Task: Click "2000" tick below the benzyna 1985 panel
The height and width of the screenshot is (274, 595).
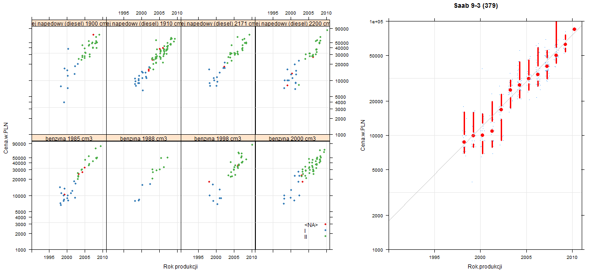Action: (x=67, y=258)
